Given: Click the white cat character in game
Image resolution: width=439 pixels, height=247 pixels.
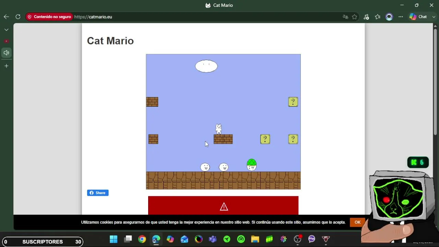Looking at the screenshot, I should 218,129.
